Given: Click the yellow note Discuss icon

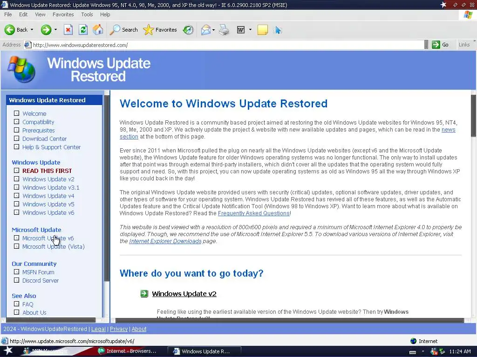Looking at the screenshot, I should coord(263,30).
